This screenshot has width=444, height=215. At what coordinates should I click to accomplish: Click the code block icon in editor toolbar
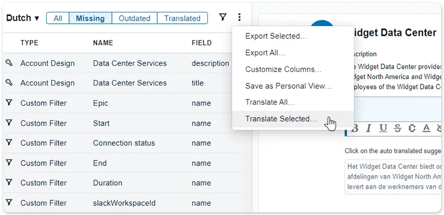click(x=412, y=128)
